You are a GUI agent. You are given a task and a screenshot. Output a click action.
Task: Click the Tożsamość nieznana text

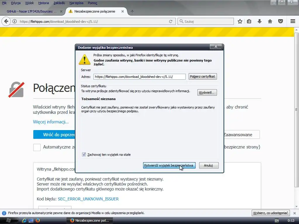(x=98, y=99)
